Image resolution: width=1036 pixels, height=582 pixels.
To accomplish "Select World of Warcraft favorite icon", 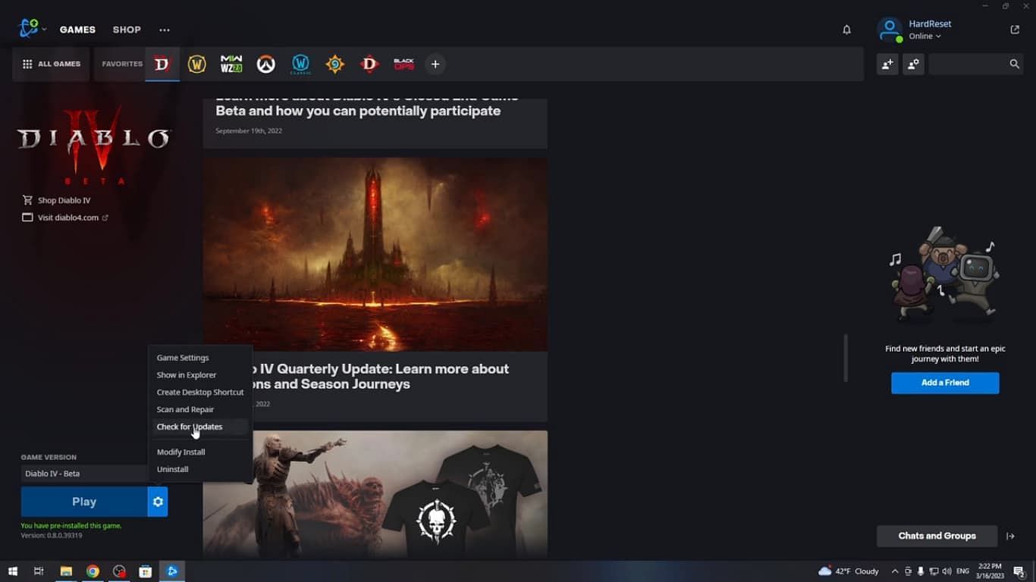I will tap(196, 64).
